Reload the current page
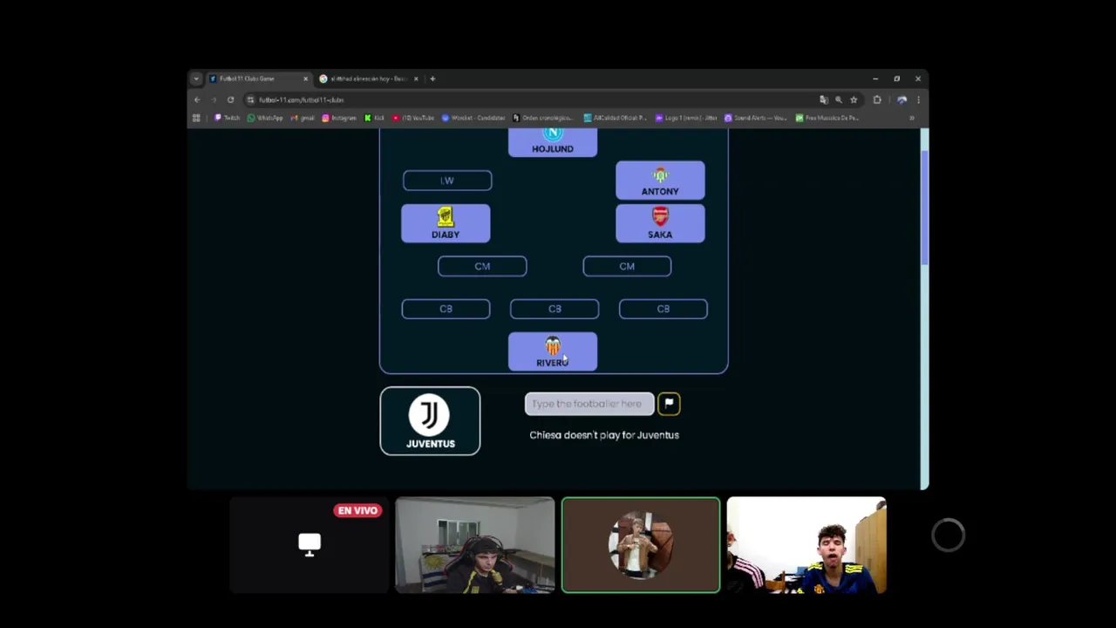Image resolution: width=1116 pixels, height=628 pixels. [x=230, y=99]
